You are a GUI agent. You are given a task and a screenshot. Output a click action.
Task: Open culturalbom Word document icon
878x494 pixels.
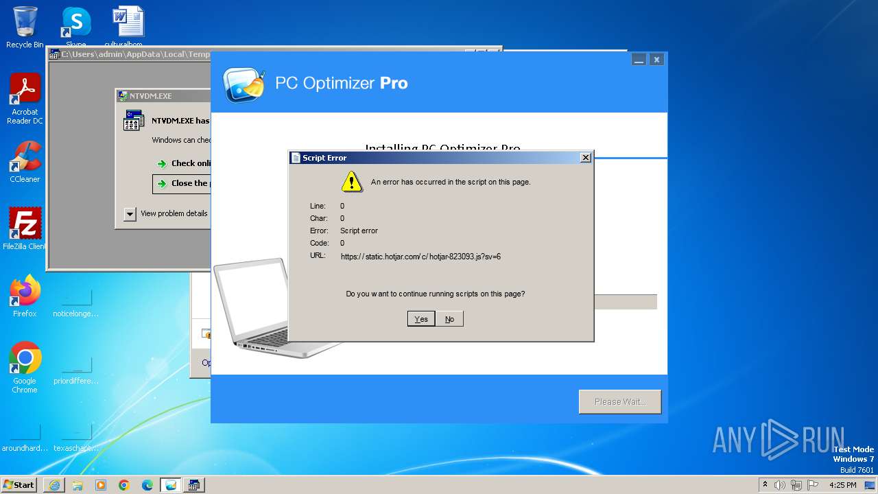tap(128, 27)
